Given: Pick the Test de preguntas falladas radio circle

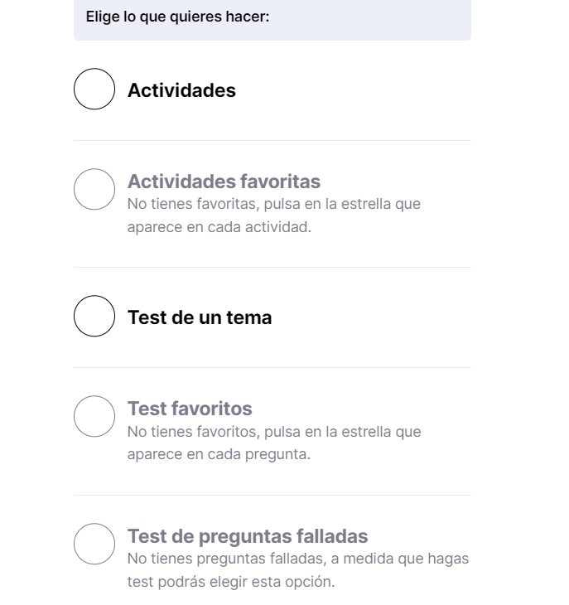Looking at the screenshot, I should (x=94, y=544).
